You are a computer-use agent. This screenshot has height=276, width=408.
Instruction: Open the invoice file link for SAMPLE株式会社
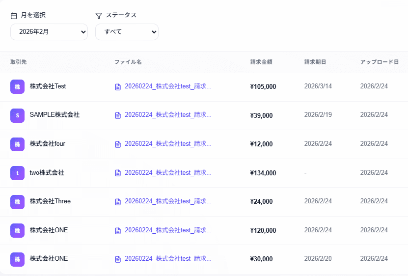pyautogui.click(x=168, y=115)
